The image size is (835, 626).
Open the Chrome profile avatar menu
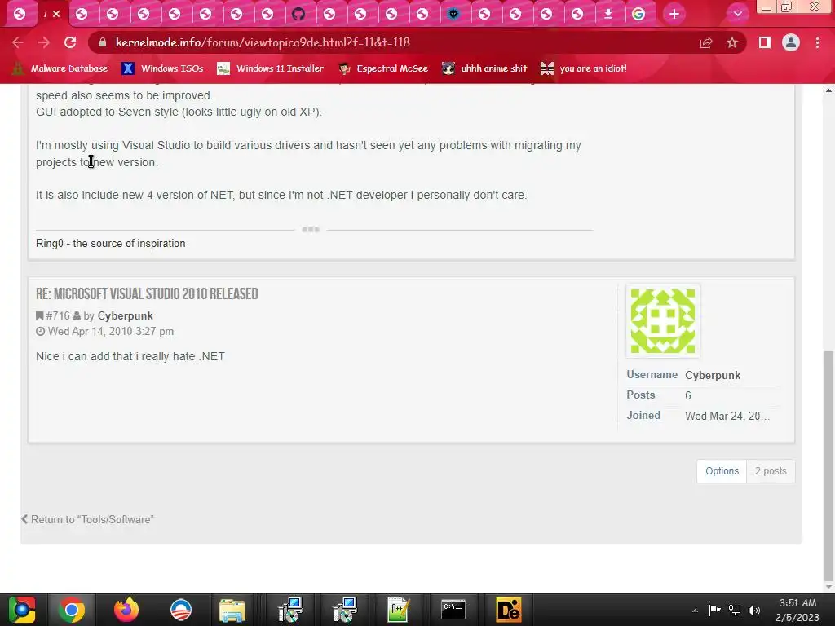tap(791, 42)
